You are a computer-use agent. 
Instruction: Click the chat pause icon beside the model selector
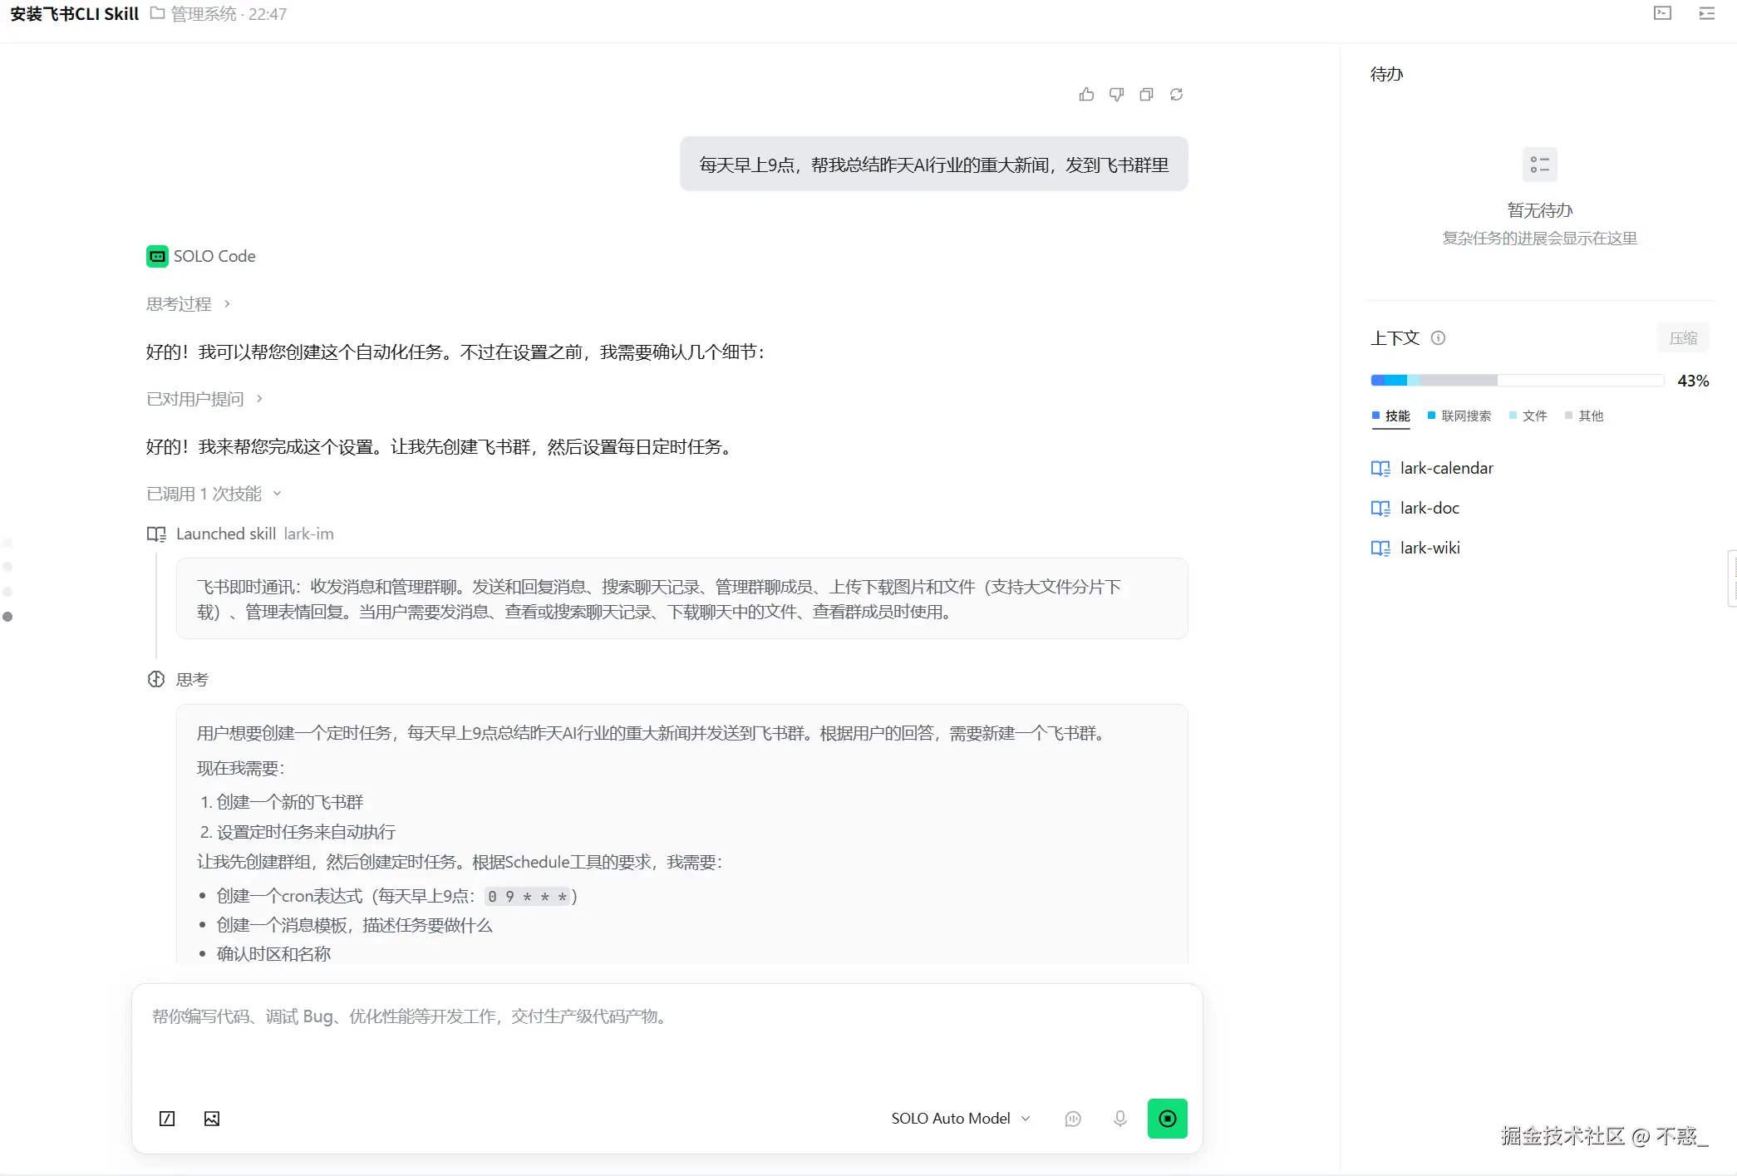[x=1073, y=1119]
